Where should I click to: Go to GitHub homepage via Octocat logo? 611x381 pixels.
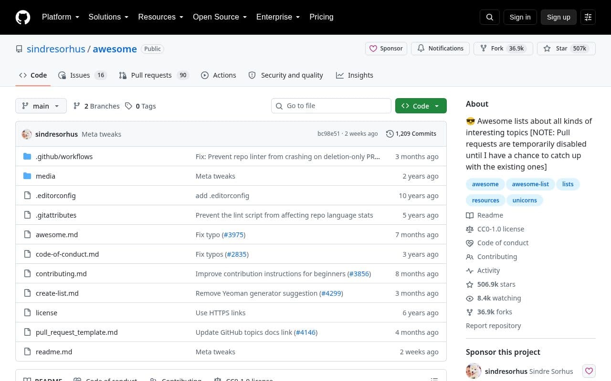tap(23, 17)
